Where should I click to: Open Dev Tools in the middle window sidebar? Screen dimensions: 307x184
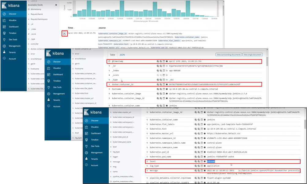(58, 87)
